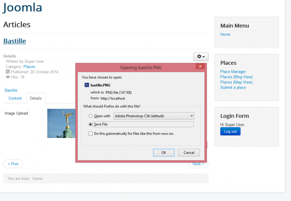Click the eye icon next to Hits

(8, 77)
